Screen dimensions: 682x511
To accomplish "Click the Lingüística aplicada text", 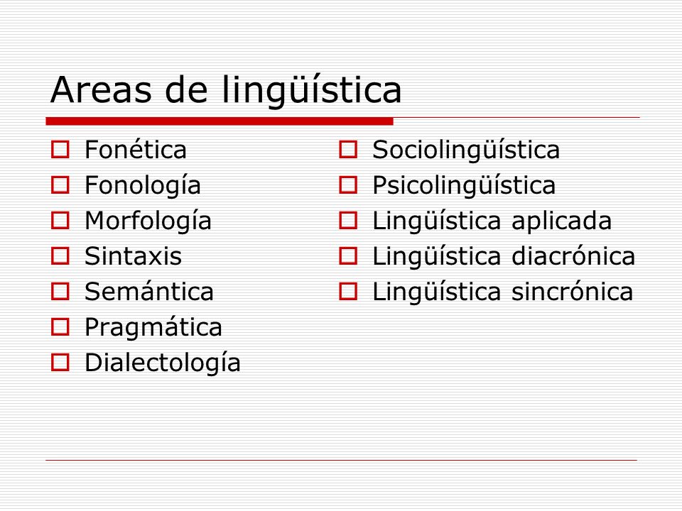I will tap(492, 220).
